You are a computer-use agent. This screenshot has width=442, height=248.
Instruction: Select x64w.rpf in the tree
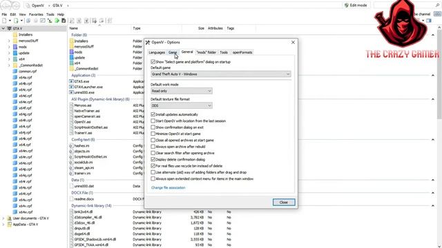pos(26,212)
